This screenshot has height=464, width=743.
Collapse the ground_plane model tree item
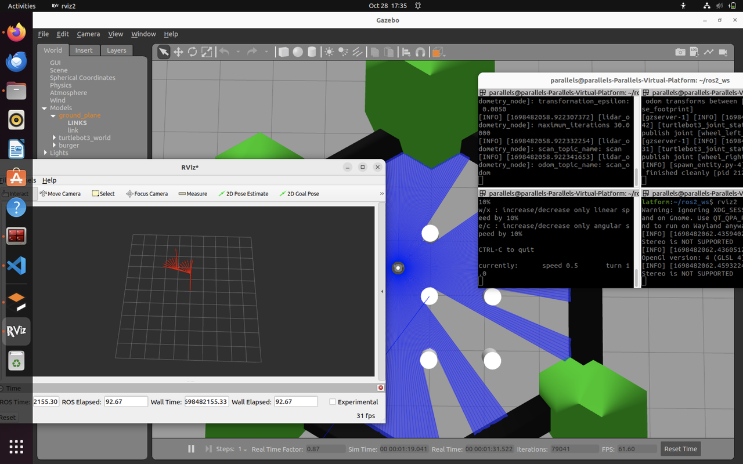click(x=53, y=115)
